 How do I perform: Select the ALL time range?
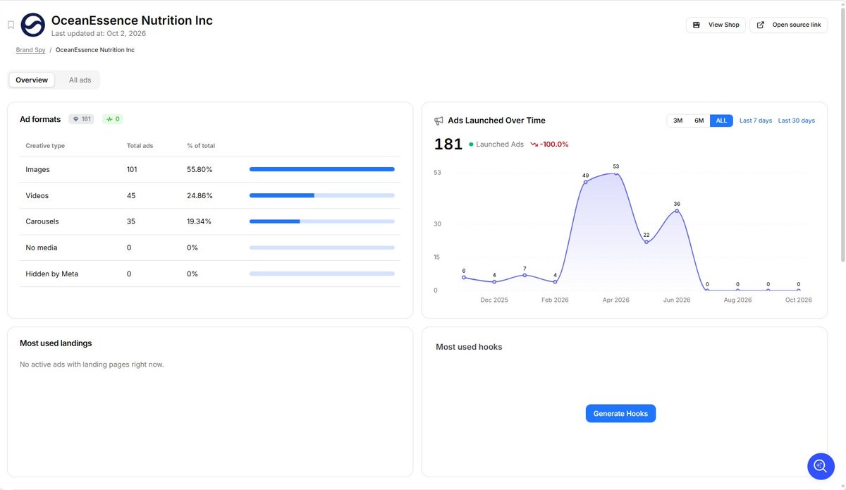(x=721, y=121)
